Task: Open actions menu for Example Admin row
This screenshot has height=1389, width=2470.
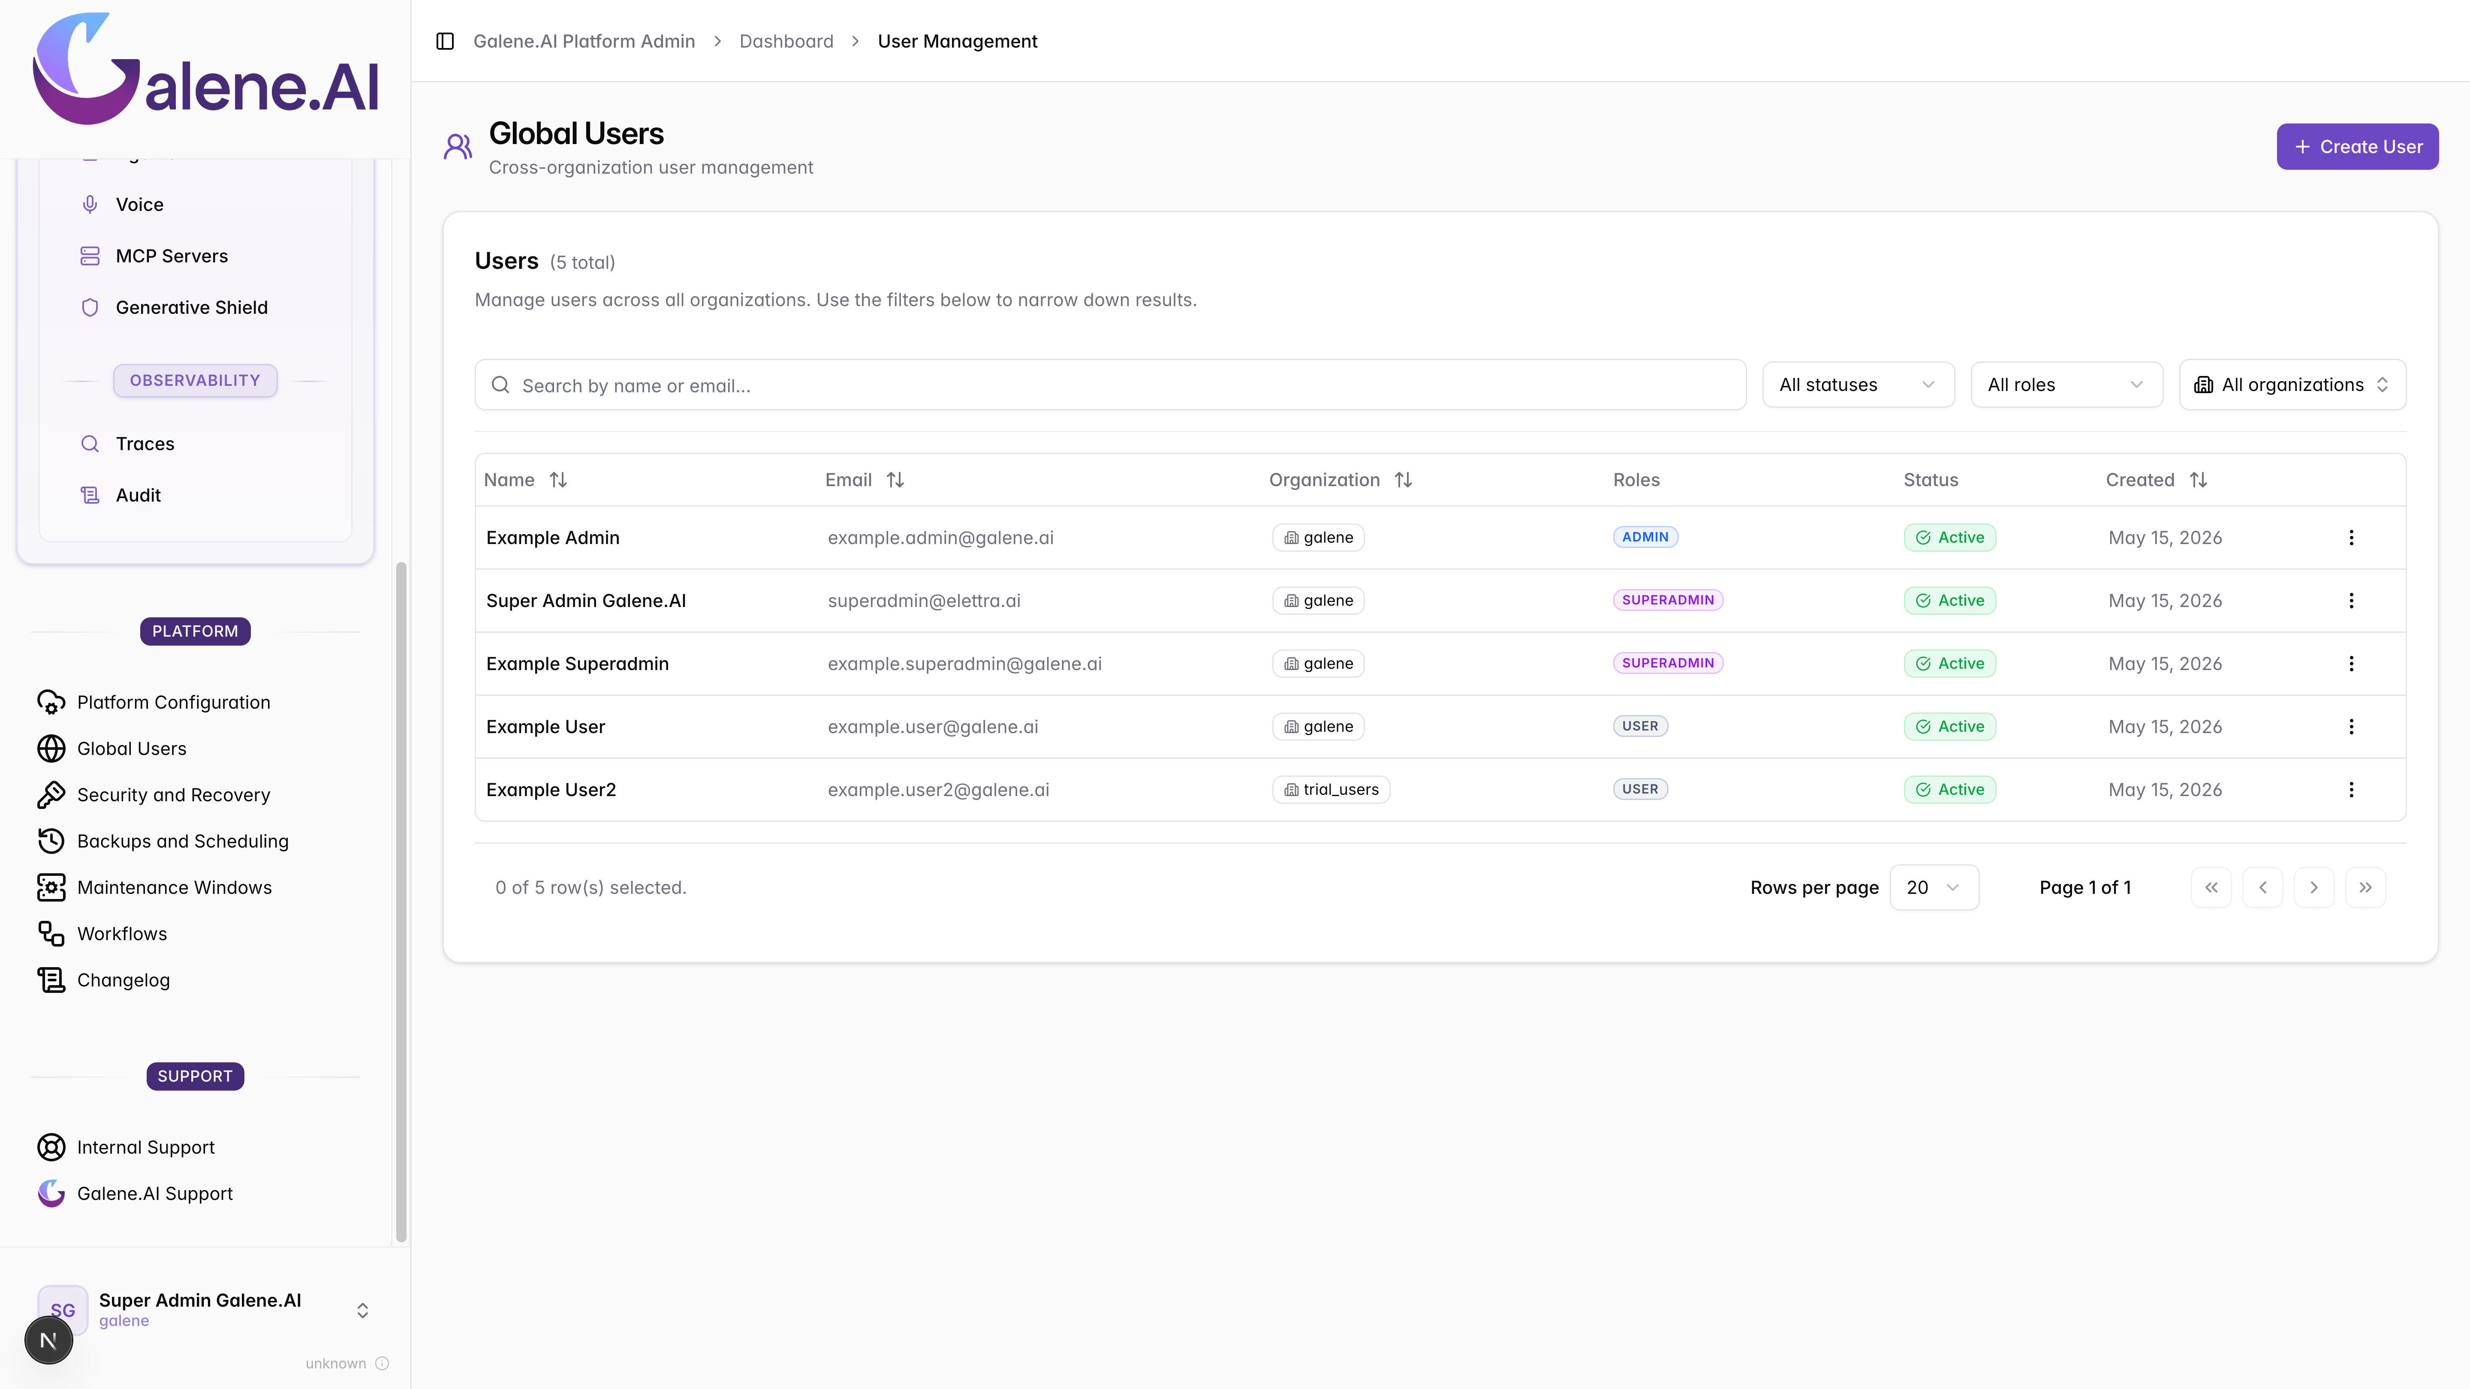Action: [x=2351, y=538]
